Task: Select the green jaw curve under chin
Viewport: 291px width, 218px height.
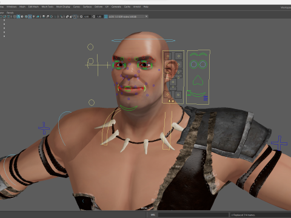Action: (x=129, y=108)
